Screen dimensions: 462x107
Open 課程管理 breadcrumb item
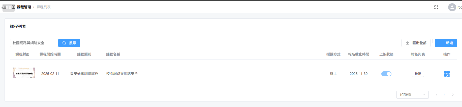click(x=24, y=7)
